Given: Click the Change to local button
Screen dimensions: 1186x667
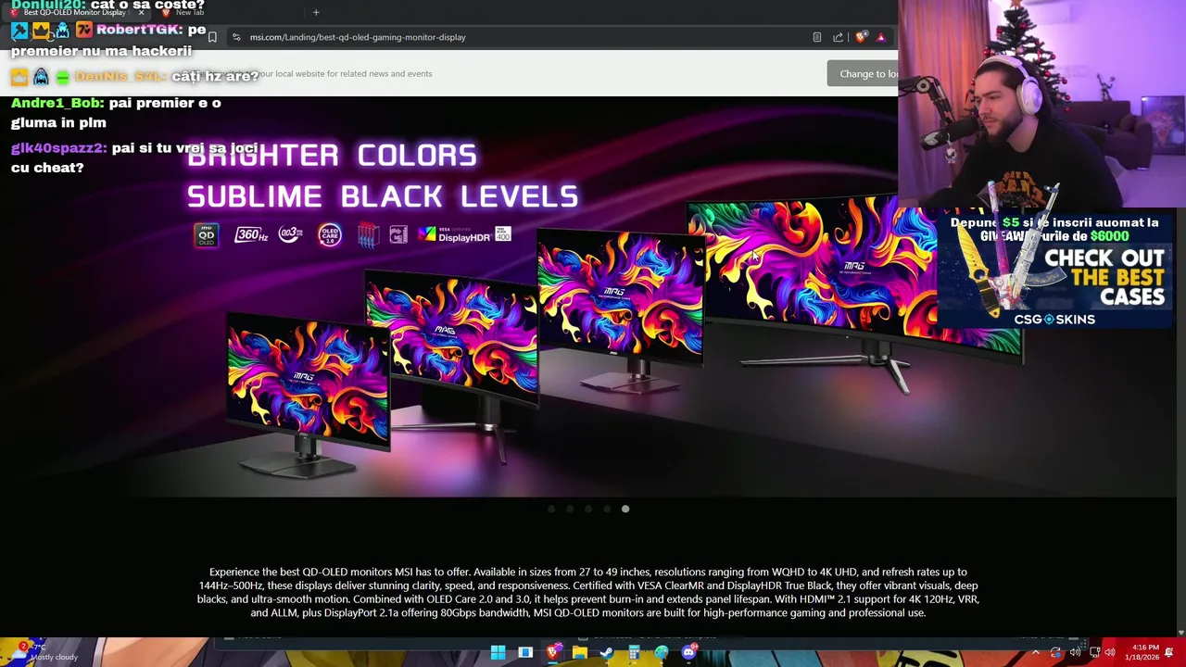Looking at the screenshot, I should pos(864,74).
